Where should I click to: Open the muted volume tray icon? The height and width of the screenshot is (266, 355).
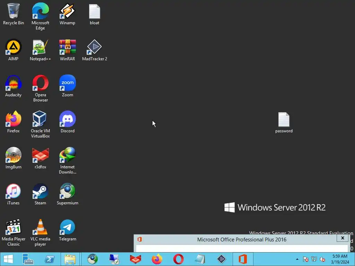322,259
